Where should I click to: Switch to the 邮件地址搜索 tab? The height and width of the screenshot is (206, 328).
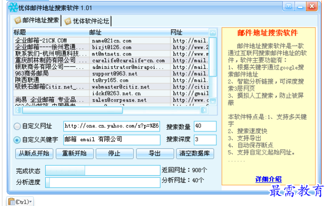click(37, 20)
